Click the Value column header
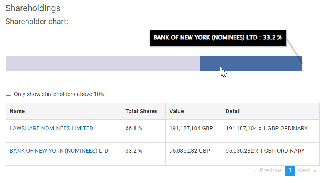Screen dimensions: 325x184 pos(194,111)
